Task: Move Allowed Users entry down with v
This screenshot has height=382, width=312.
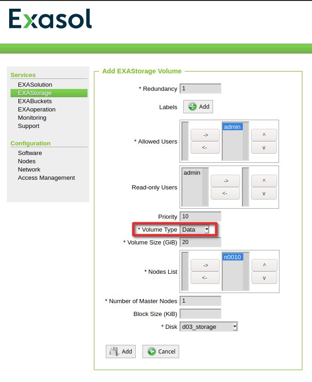Action: pos(264,147)
